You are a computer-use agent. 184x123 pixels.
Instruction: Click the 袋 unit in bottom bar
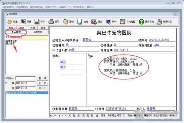coord(79,116)
